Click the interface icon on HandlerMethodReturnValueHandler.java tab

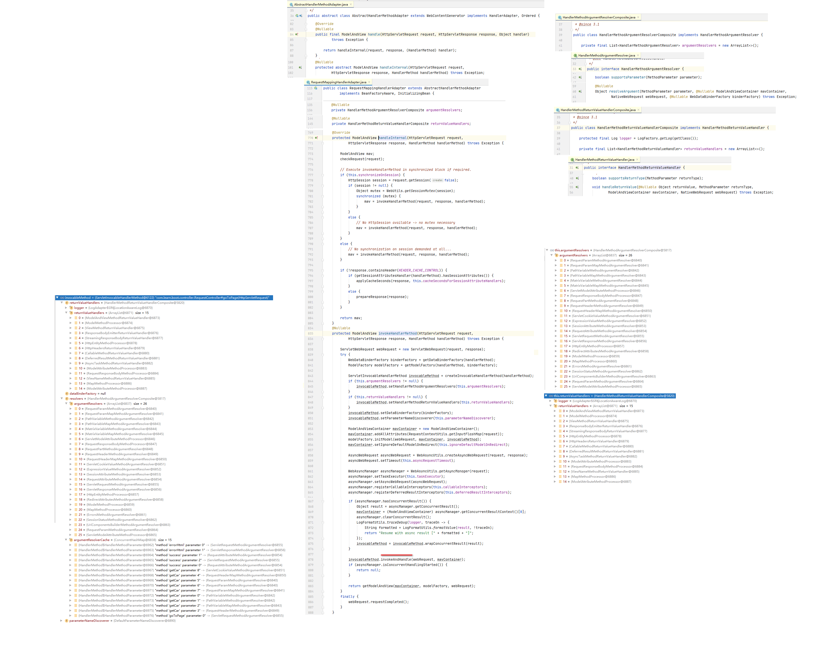pos(572,159)
